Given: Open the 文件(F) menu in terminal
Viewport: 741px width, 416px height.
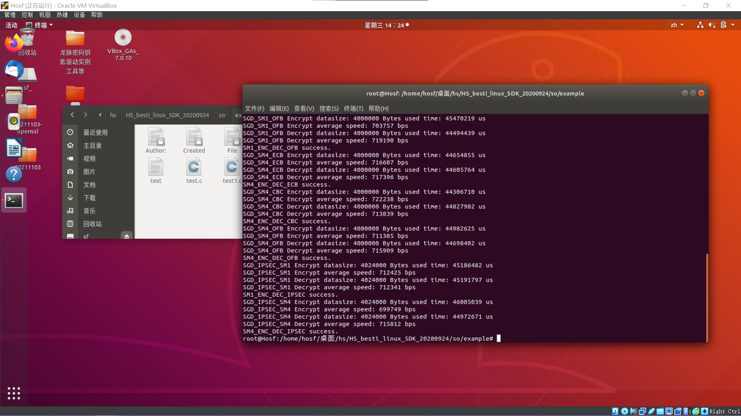Looking at the screenshot, I should [254, 109].
